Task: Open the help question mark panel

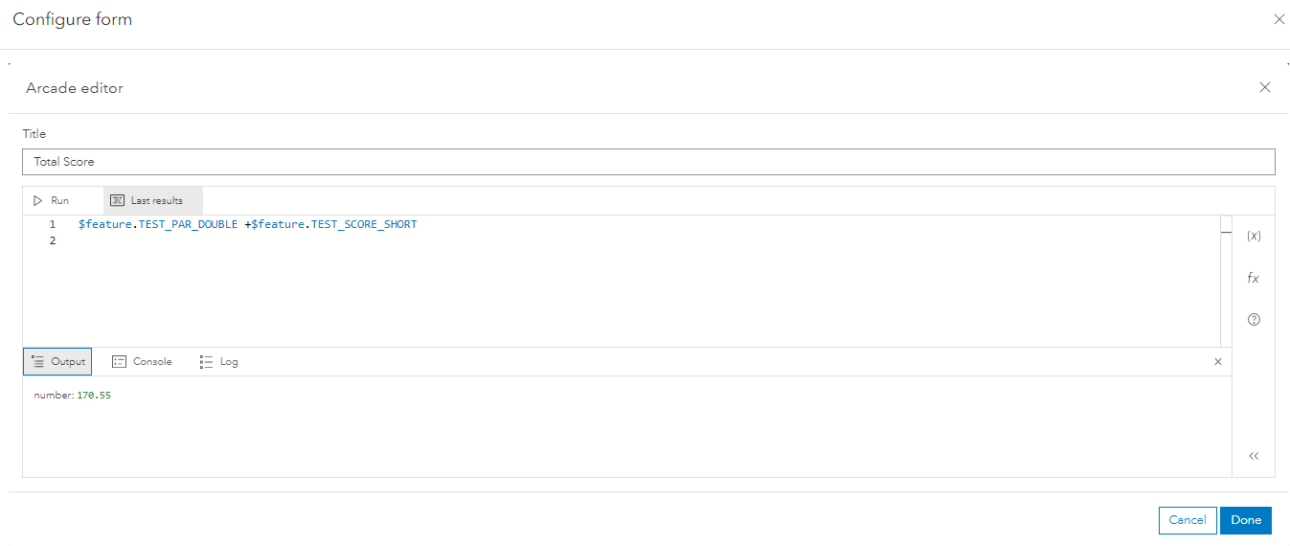Action: coord(1253,320)
